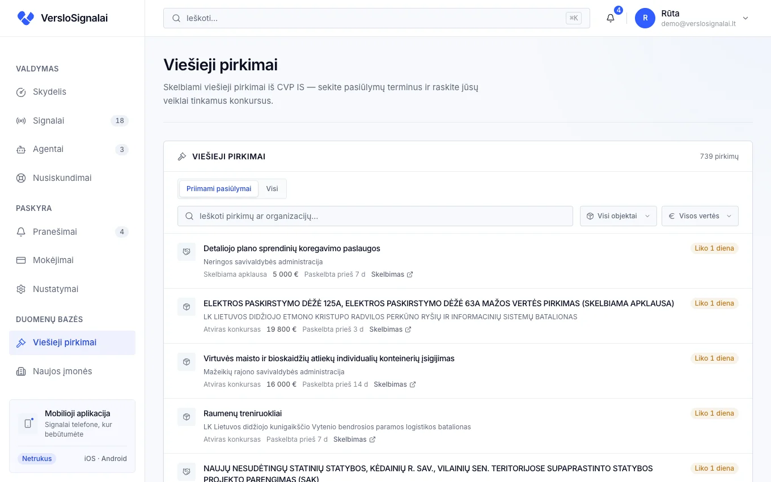Click the Pranešimai bell icon in sidebar
Viewport: 771px width, 482px height.
click(21, 232)
